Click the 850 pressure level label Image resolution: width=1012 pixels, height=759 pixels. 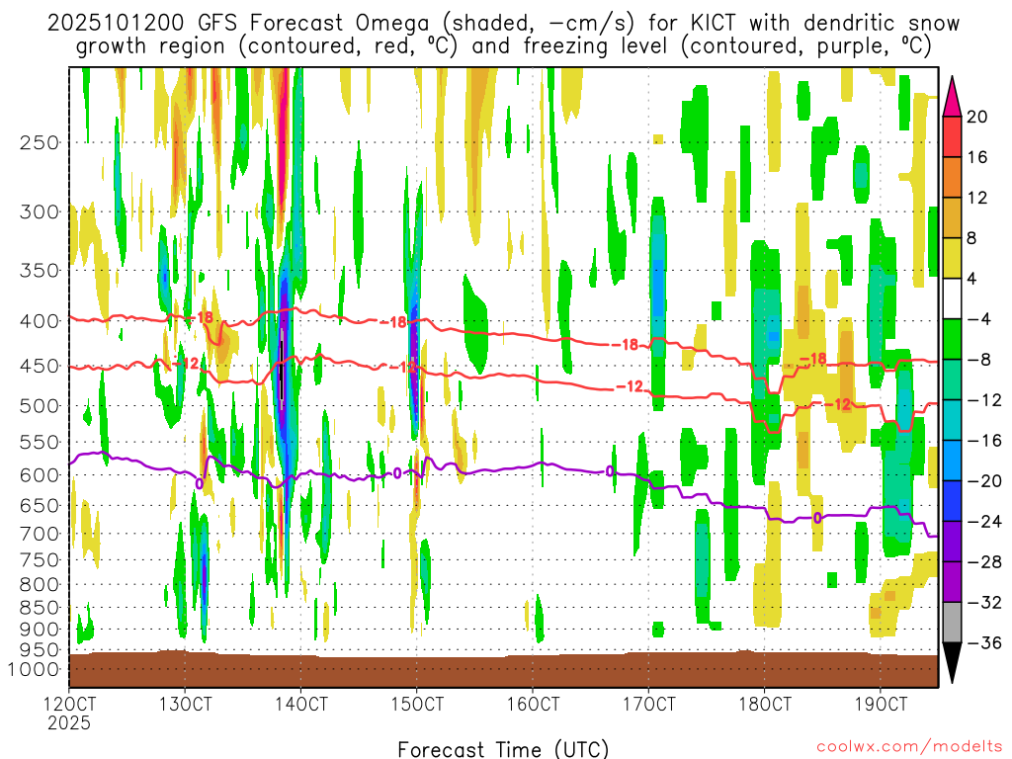pos(40,608)
